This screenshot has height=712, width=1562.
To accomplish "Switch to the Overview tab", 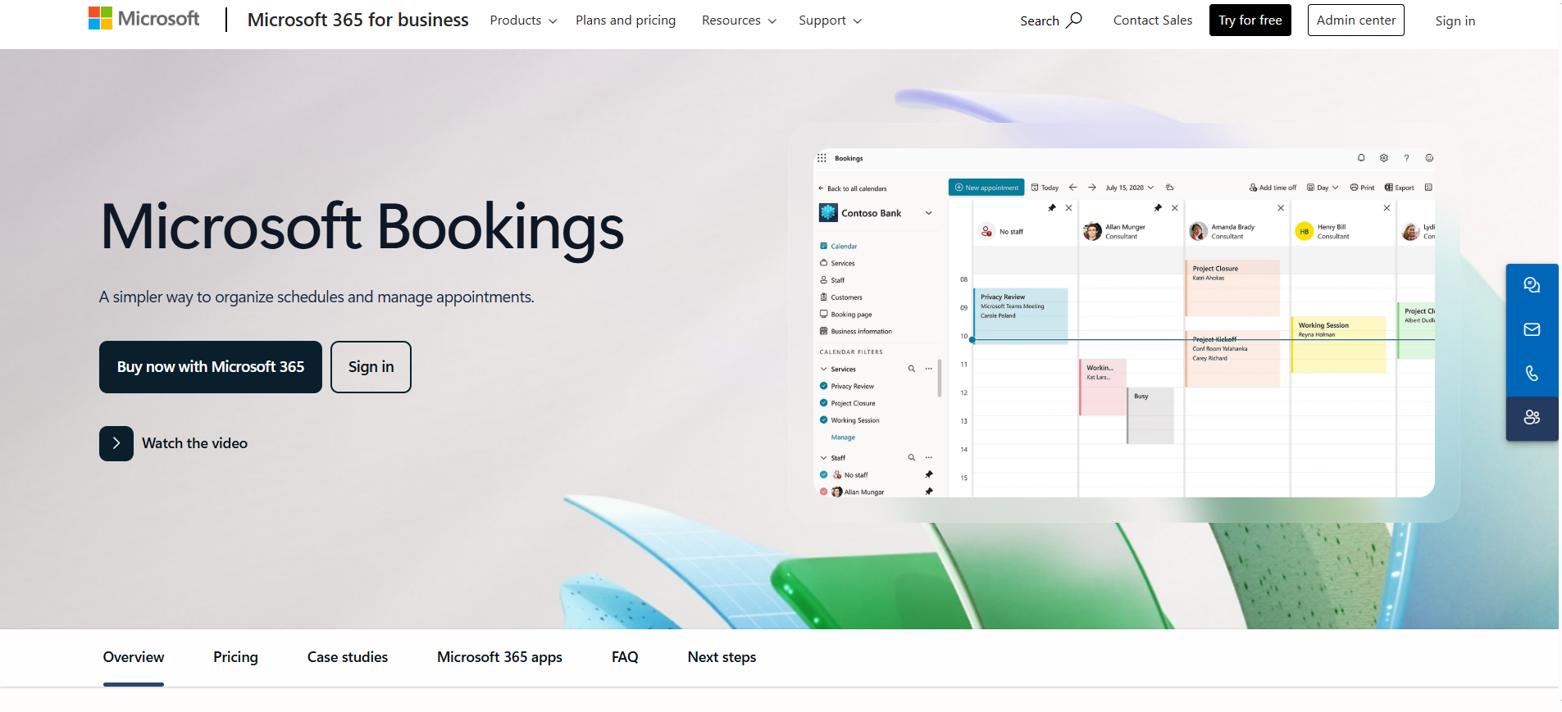I will 134,657.
